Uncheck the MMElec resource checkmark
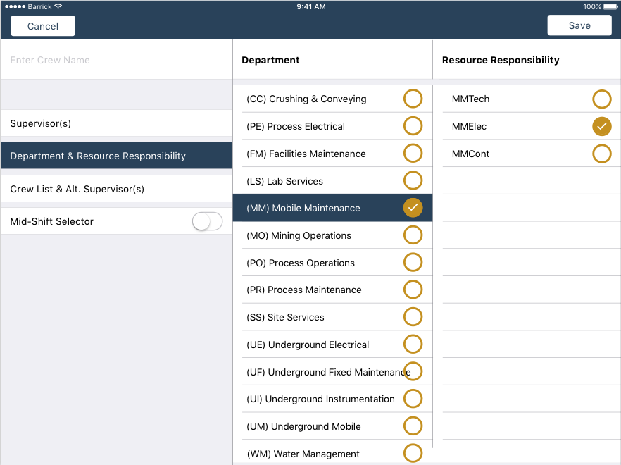 (601, 126)
